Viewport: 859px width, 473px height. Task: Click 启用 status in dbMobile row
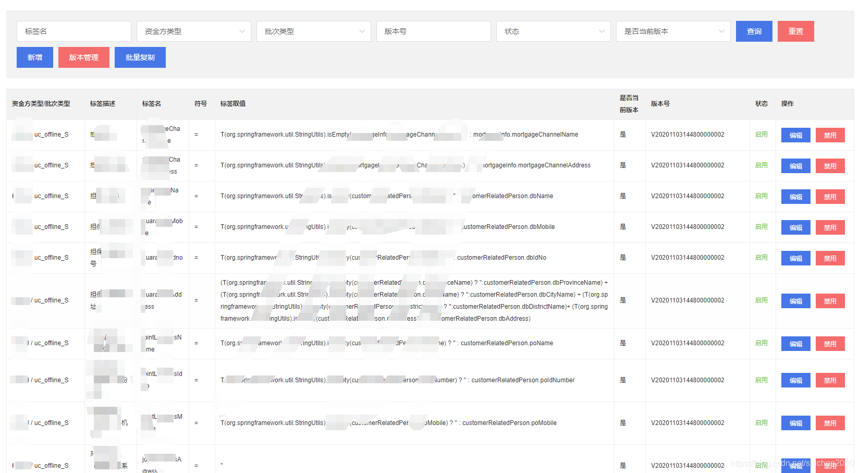pos(762,227)
